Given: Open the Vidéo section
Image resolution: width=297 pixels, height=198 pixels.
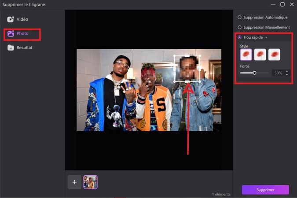Looking at the screenshot, I should pos(18,19).
